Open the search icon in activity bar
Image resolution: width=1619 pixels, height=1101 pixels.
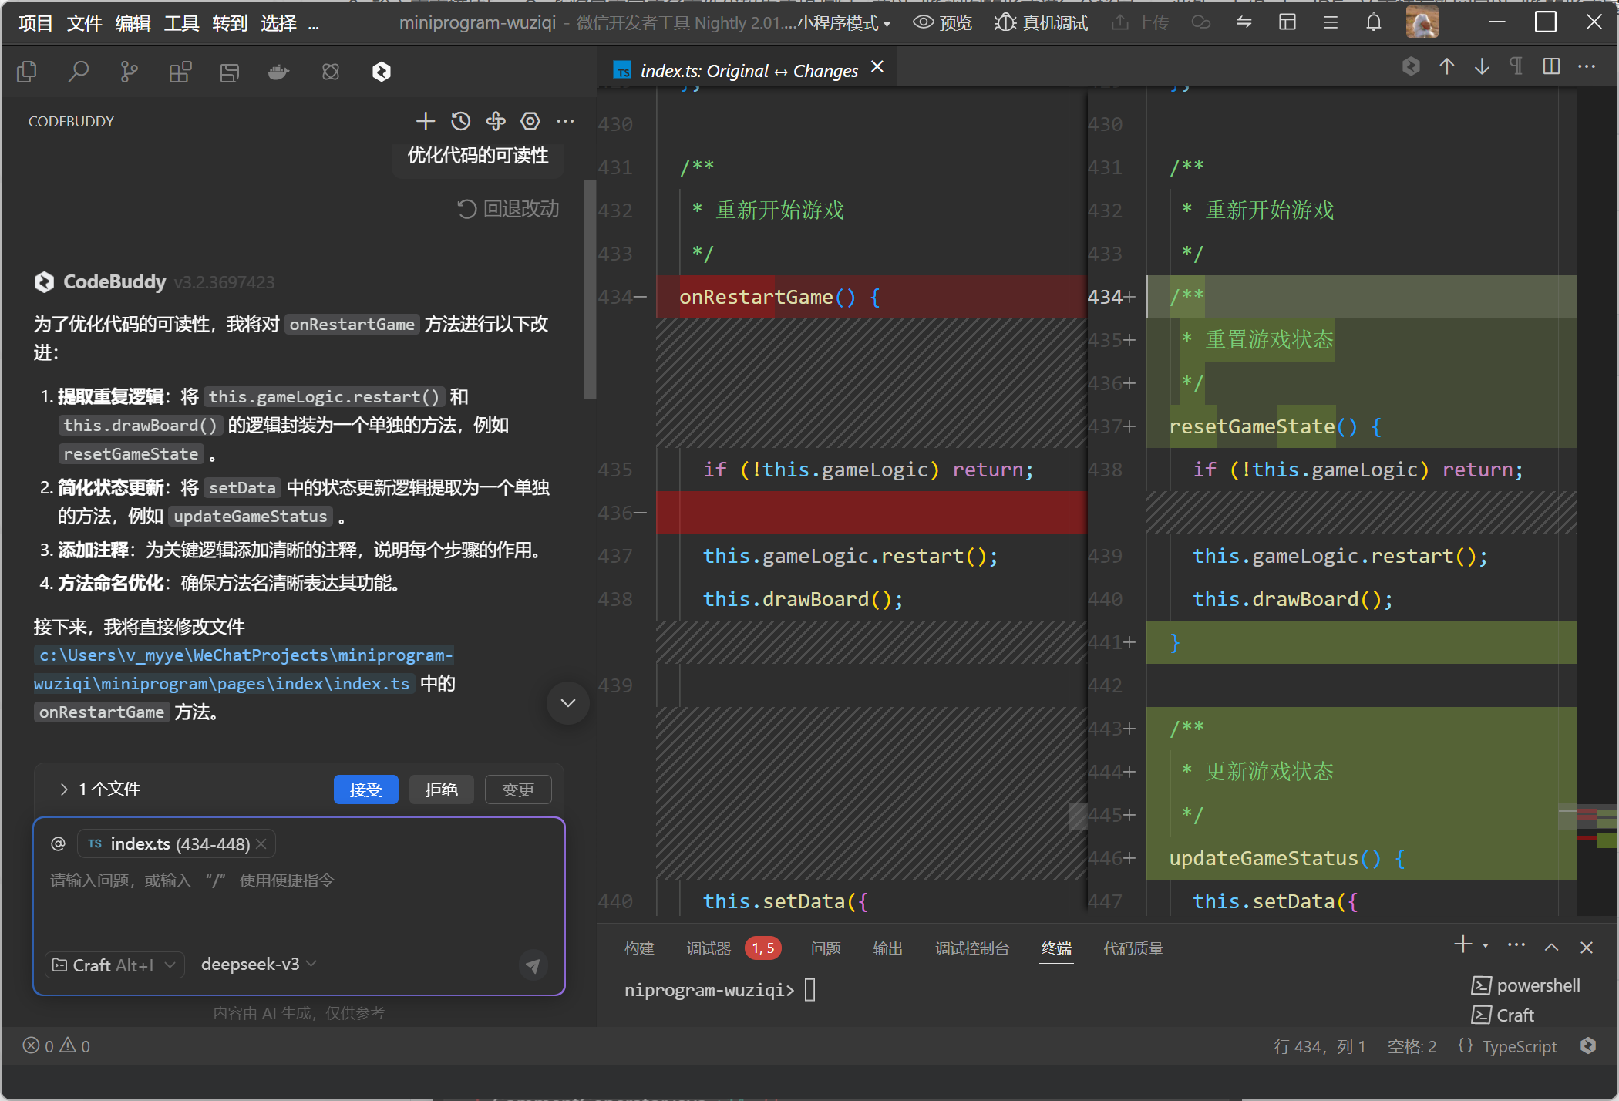[79, 72]
